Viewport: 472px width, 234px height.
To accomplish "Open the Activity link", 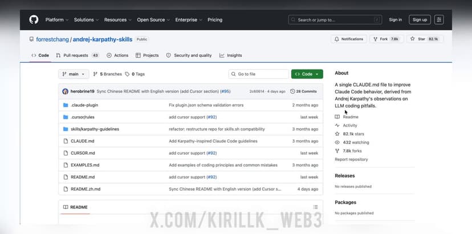I will 346,125.
